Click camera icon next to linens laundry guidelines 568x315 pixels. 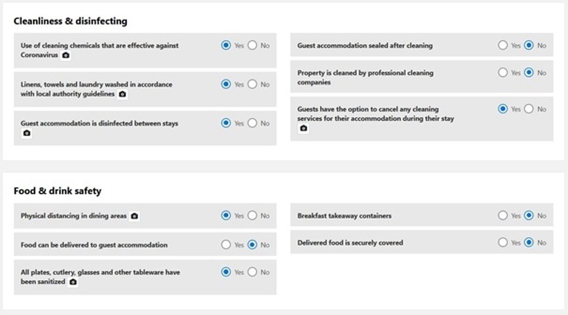coord(122,94)
